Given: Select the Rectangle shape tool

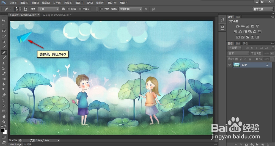Looking at the screenshot, I should coord(4,111).
